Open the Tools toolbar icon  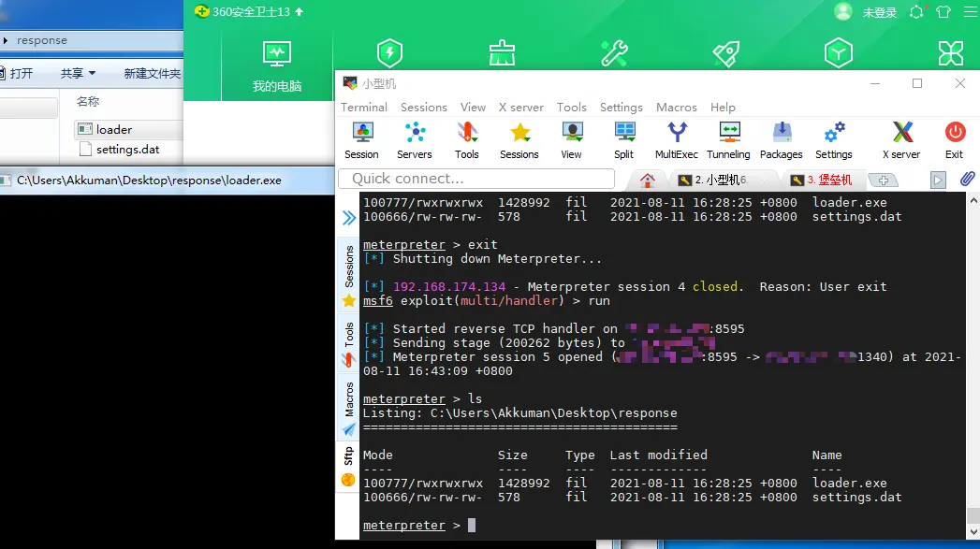click(467, 140)
